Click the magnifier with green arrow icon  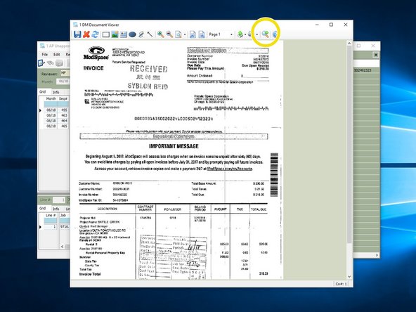tap(266, 34)
